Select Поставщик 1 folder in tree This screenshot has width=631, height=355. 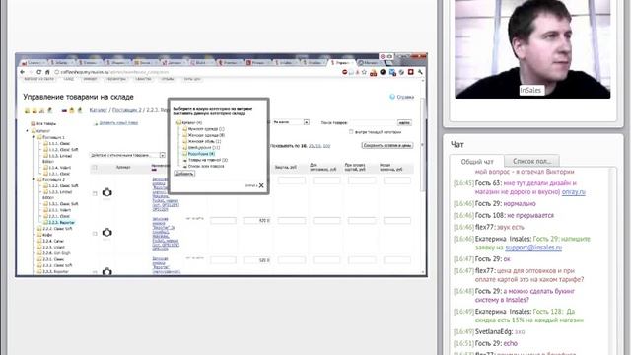point(53,137)
